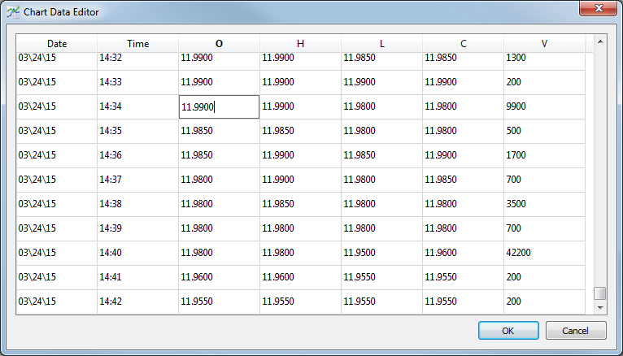Select the Time column header
Viewport: 623px width, 356px height.
point(138,44)
